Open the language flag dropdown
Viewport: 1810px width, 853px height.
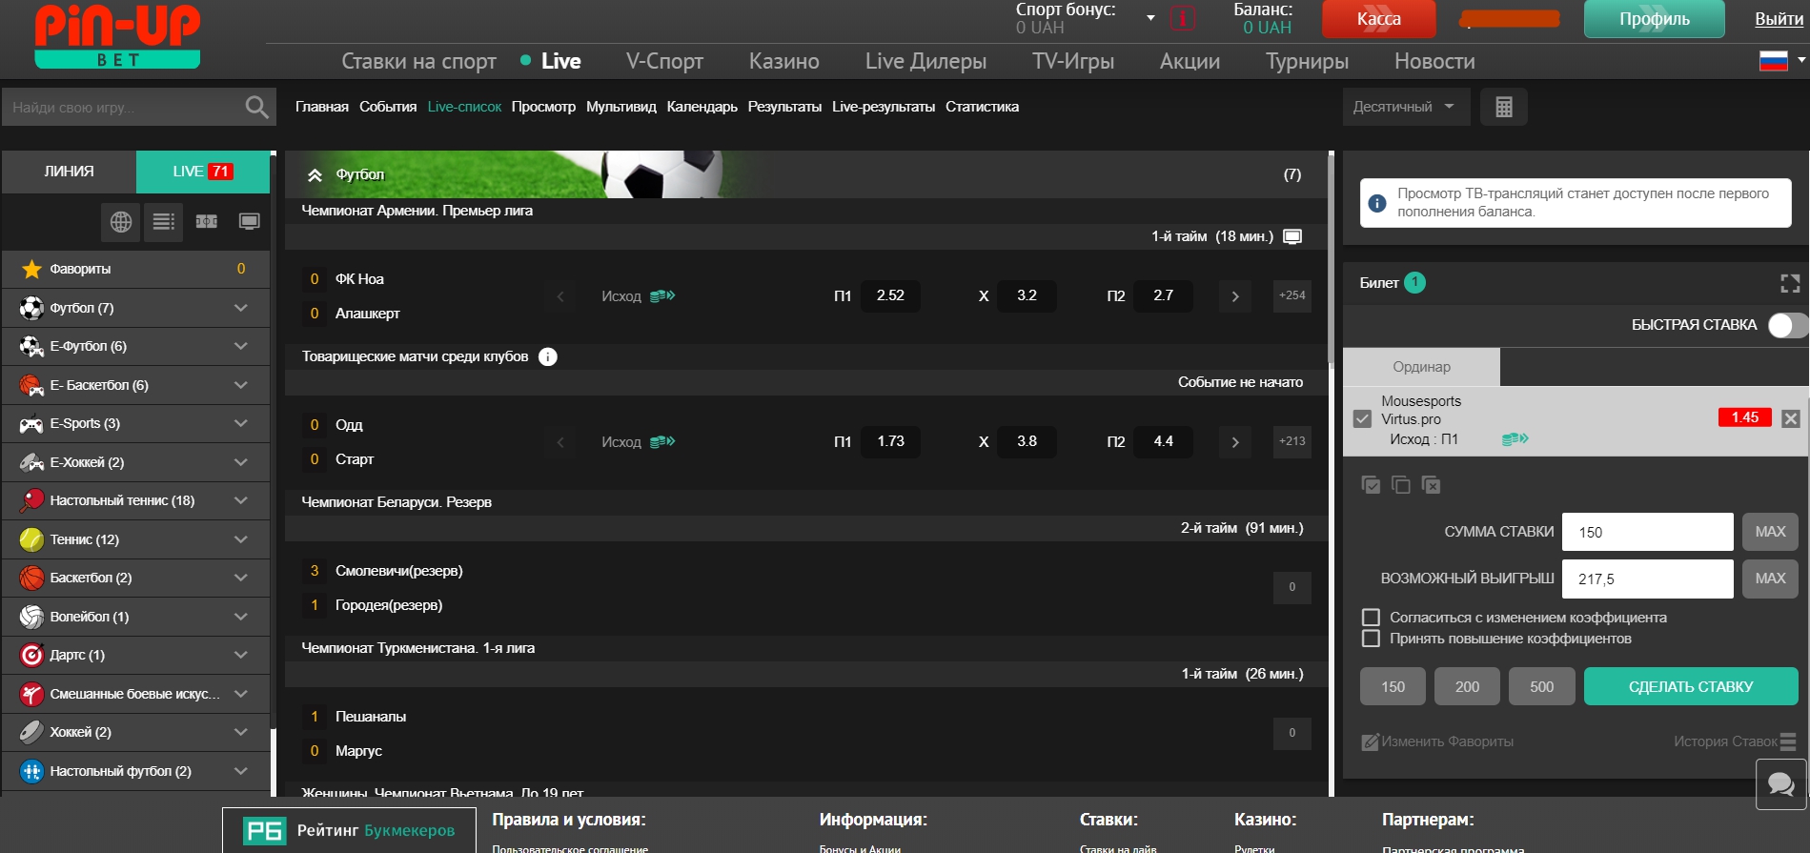[1782, 61]
